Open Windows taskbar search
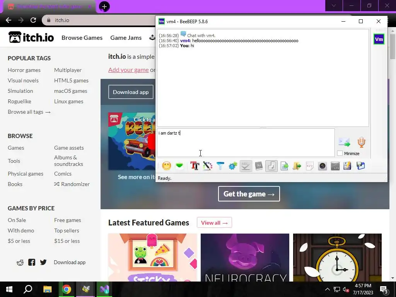Image resolution: width=396 pixels, height=297 pixels. (28, 289)
